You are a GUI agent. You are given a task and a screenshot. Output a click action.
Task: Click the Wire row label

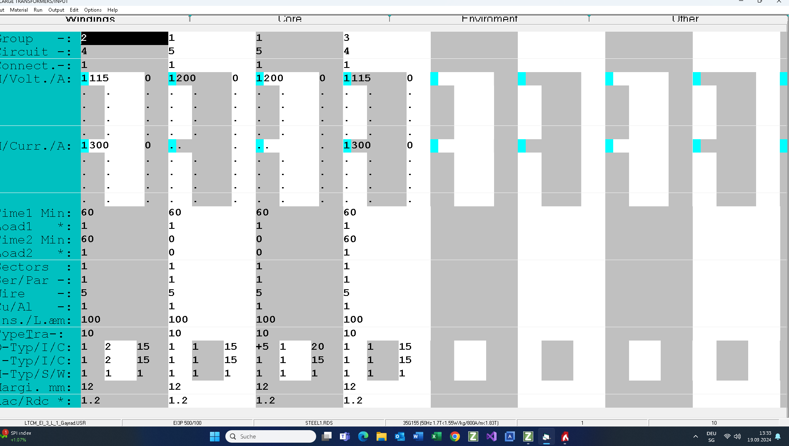click(36, 293)
